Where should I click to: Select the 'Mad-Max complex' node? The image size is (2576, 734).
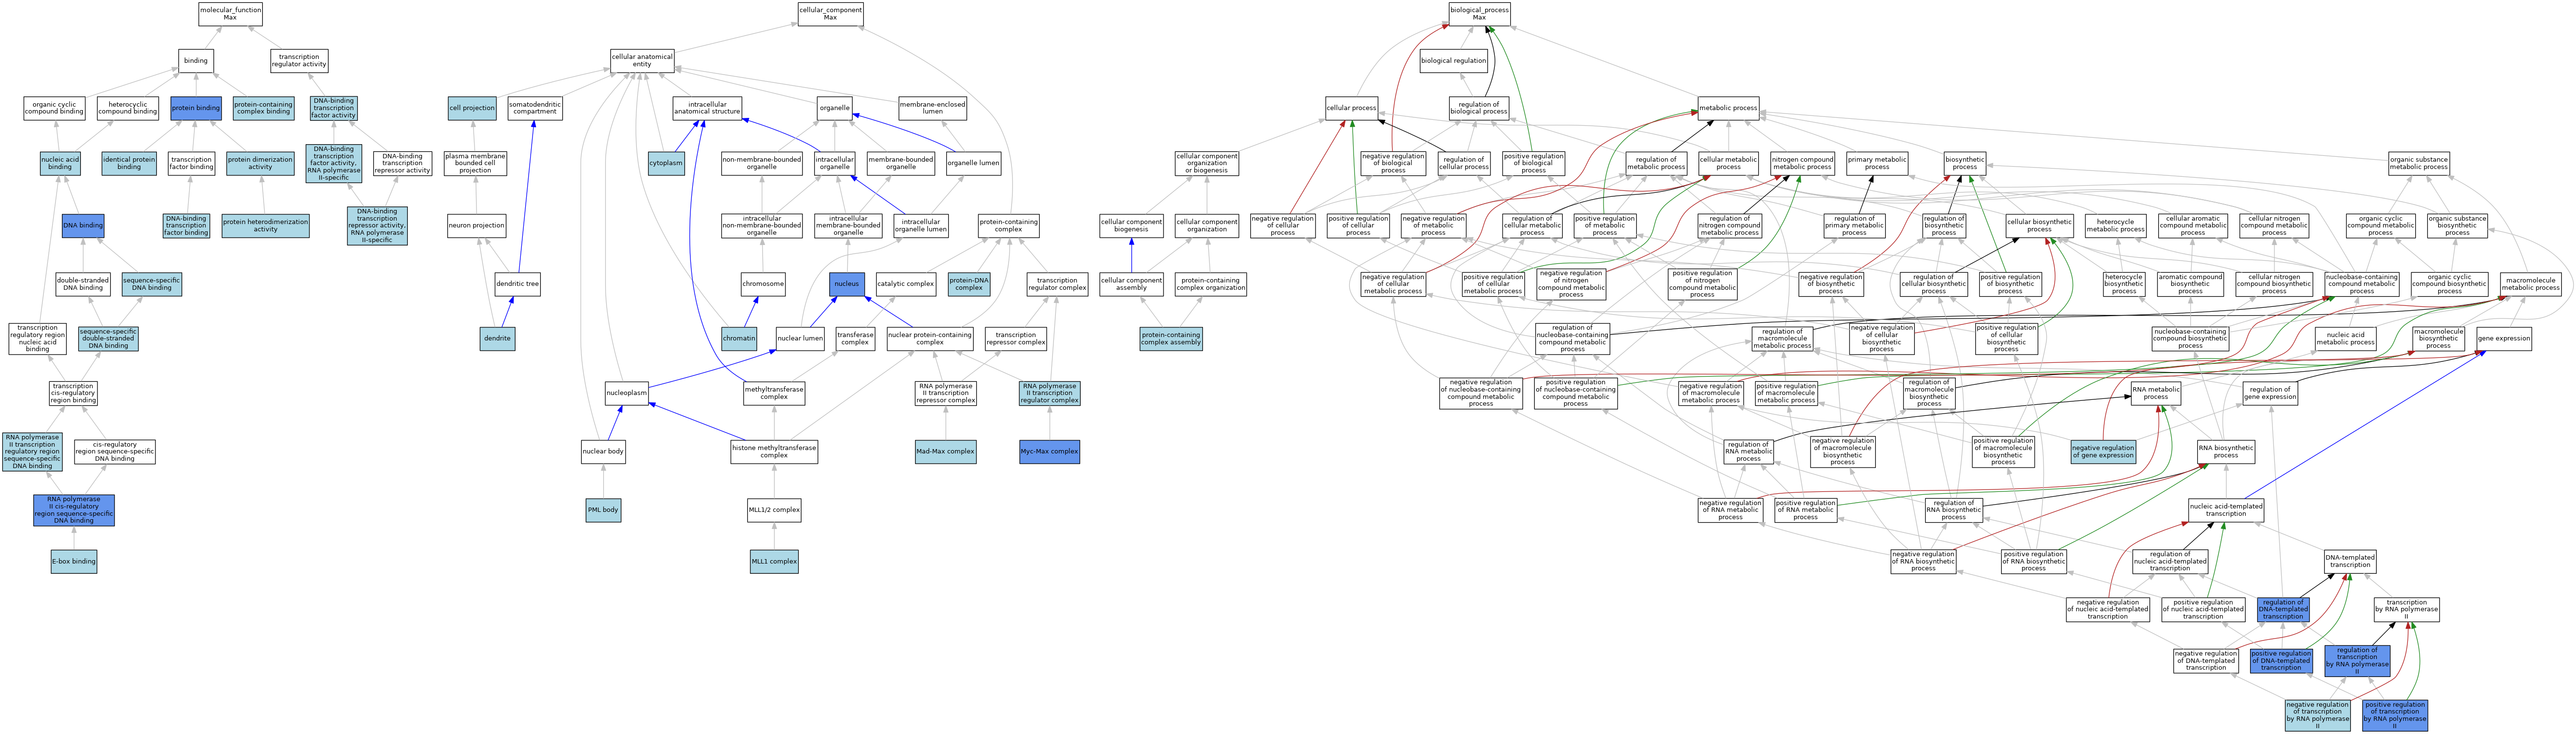tap(945, 452)
